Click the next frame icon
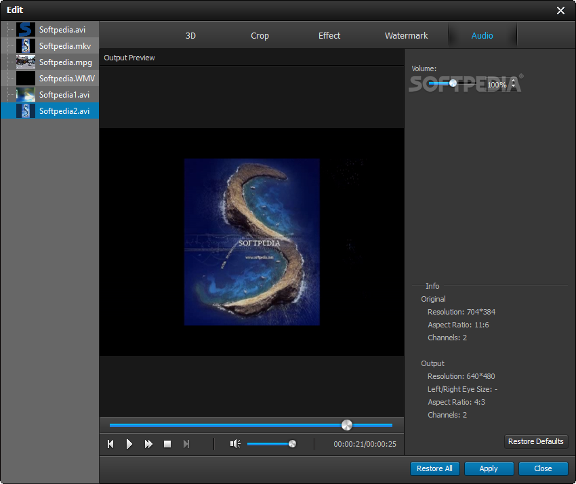The width and height of the screenshot is (576, 484). click(186, 444)
